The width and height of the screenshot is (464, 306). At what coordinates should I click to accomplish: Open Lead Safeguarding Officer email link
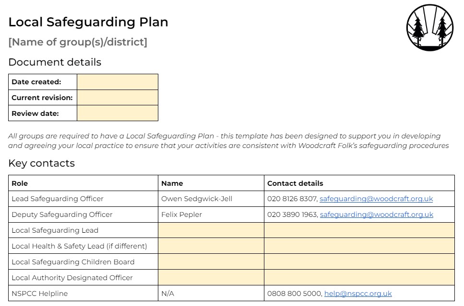coord(376,199)
